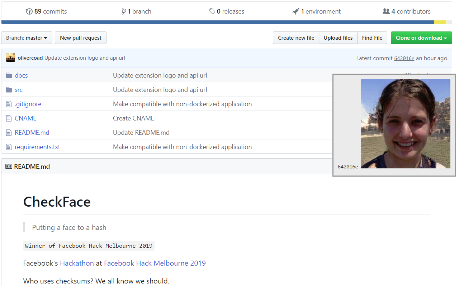Click commit message next to olivercoad
This screenshot has height=286, width=459.
pyautogui.click(x=85, y=58)
